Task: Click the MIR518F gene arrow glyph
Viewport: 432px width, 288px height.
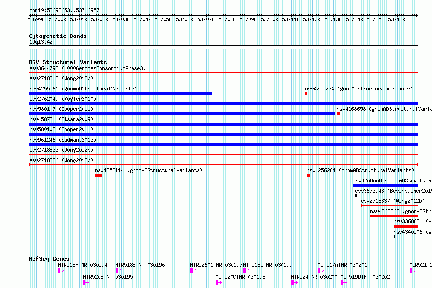Action: click(x=61, y=270)
